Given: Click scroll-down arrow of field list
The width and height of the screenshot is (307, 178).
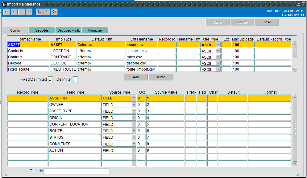Looking at the screenshot, I should 295,164.
